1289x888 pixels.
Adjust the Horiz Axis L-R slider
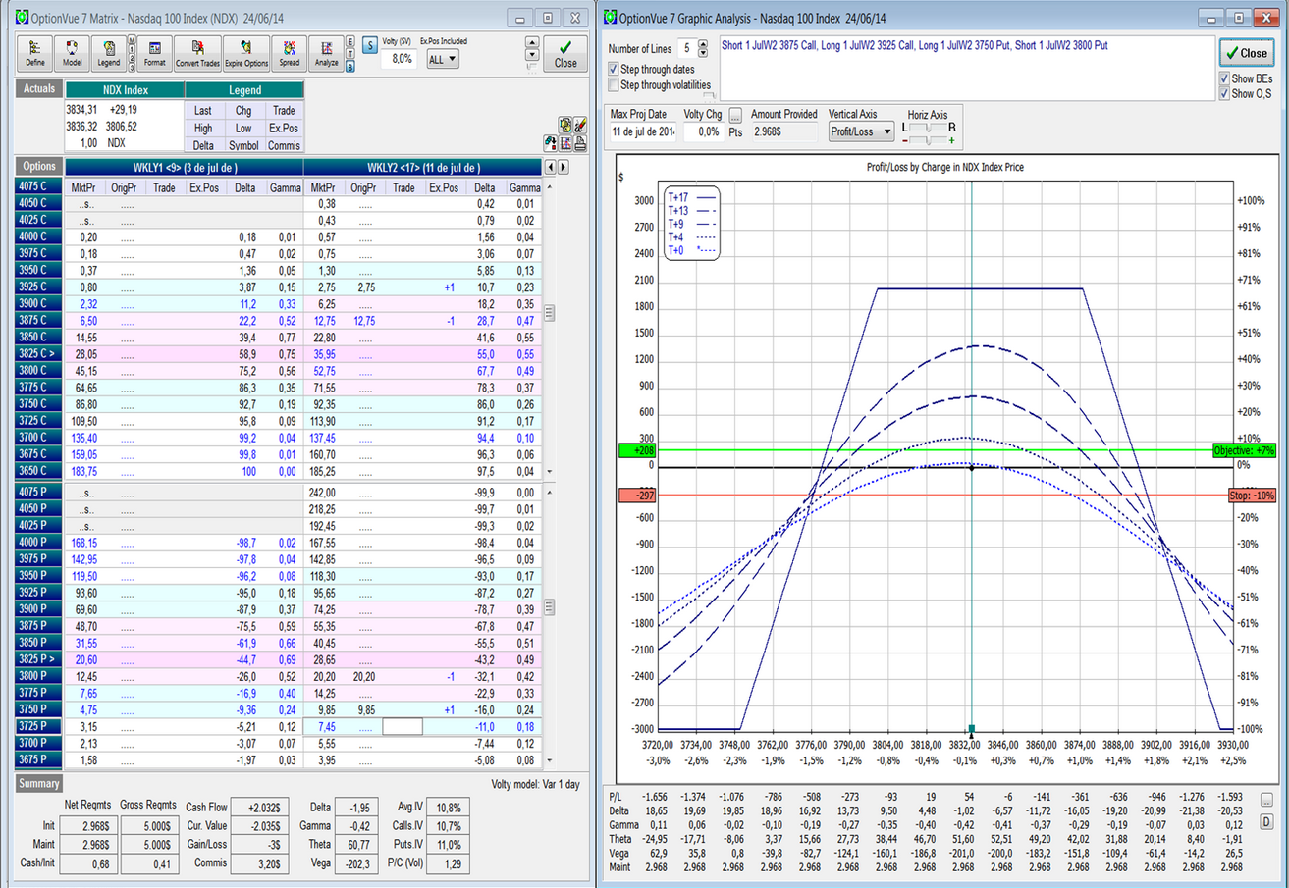click(x=926, y=128)
